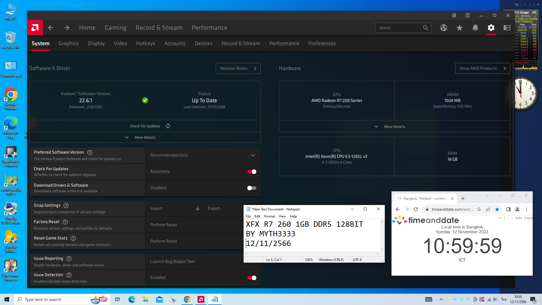Image resolution: width=542 pixels, height=305 pixels.
Task: Open the web browser globe icon
Action: 444,28
